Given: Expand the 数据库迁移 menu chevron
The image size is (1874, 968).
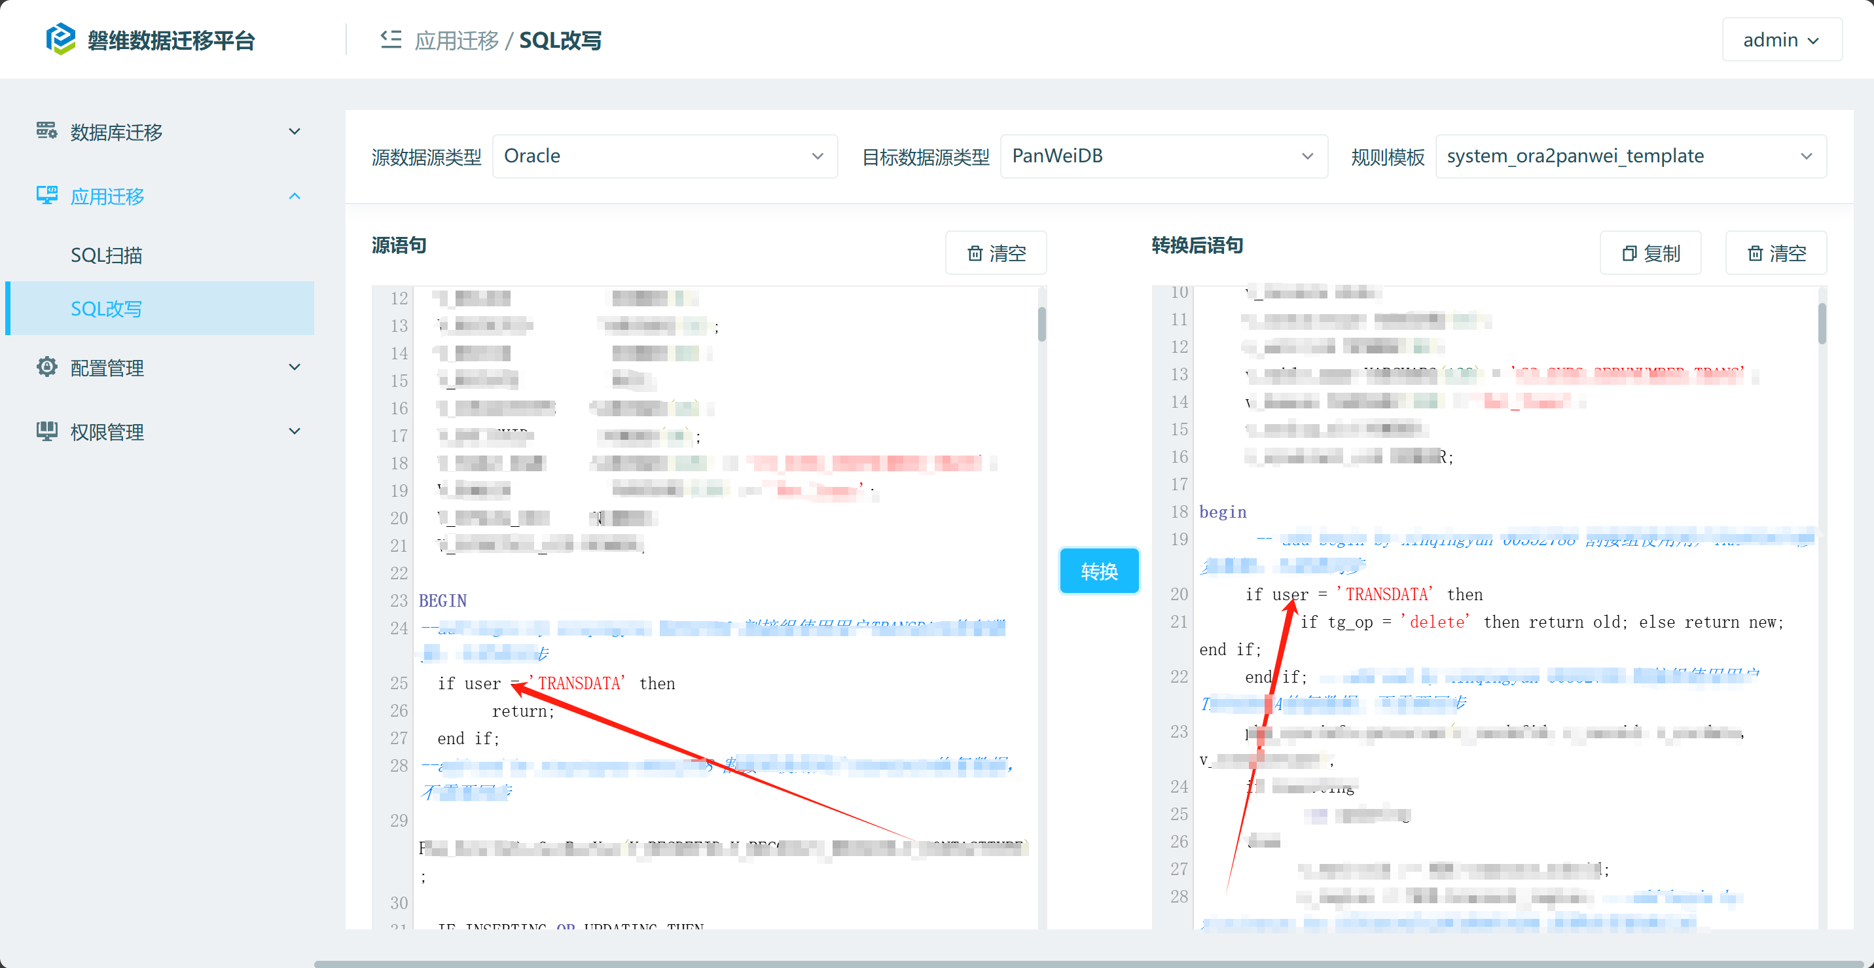Looking at the screenshot, I should 295,132.
